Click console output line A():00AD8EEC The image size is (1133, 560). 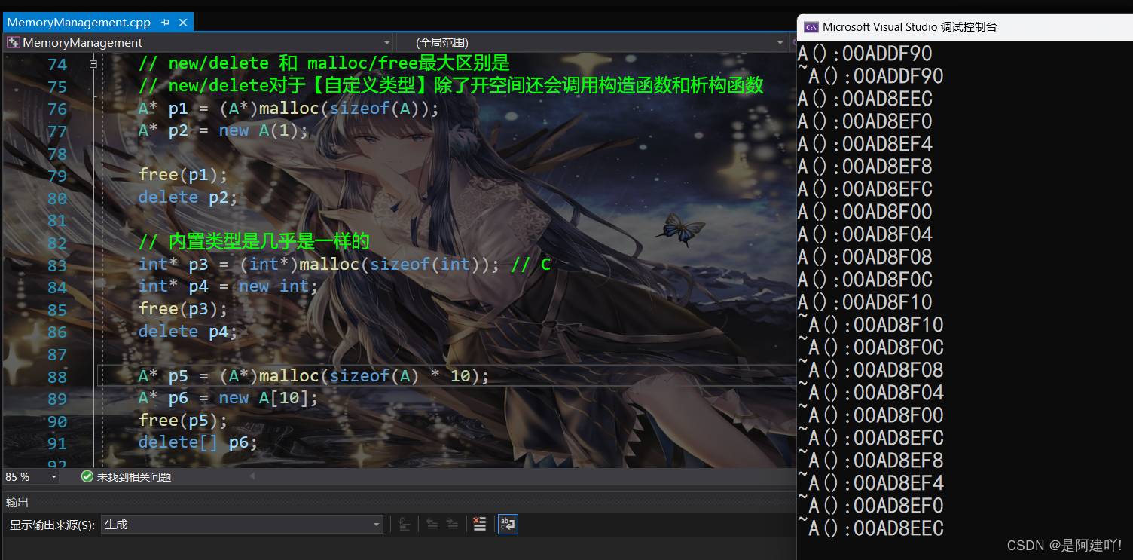(865, 99)
